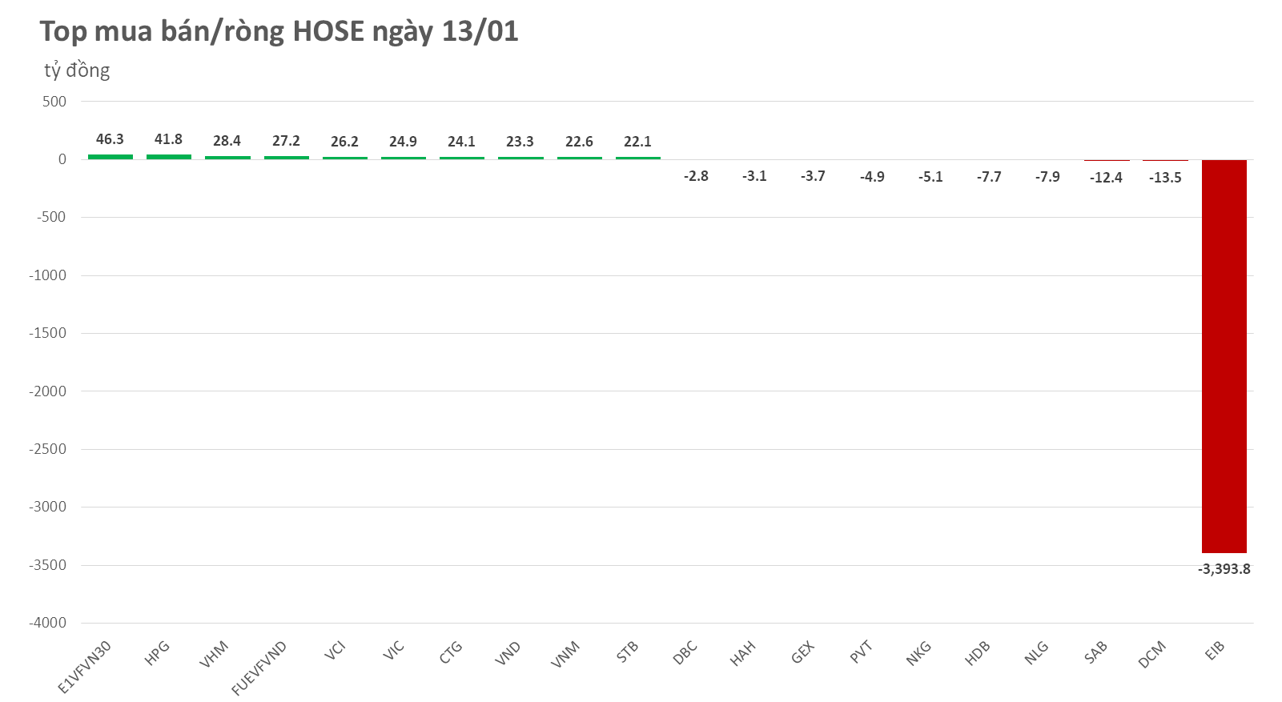Screen dimensions: 1282x702
Task: Select the -2000 y-axis tick label
Action: [48, 391]
